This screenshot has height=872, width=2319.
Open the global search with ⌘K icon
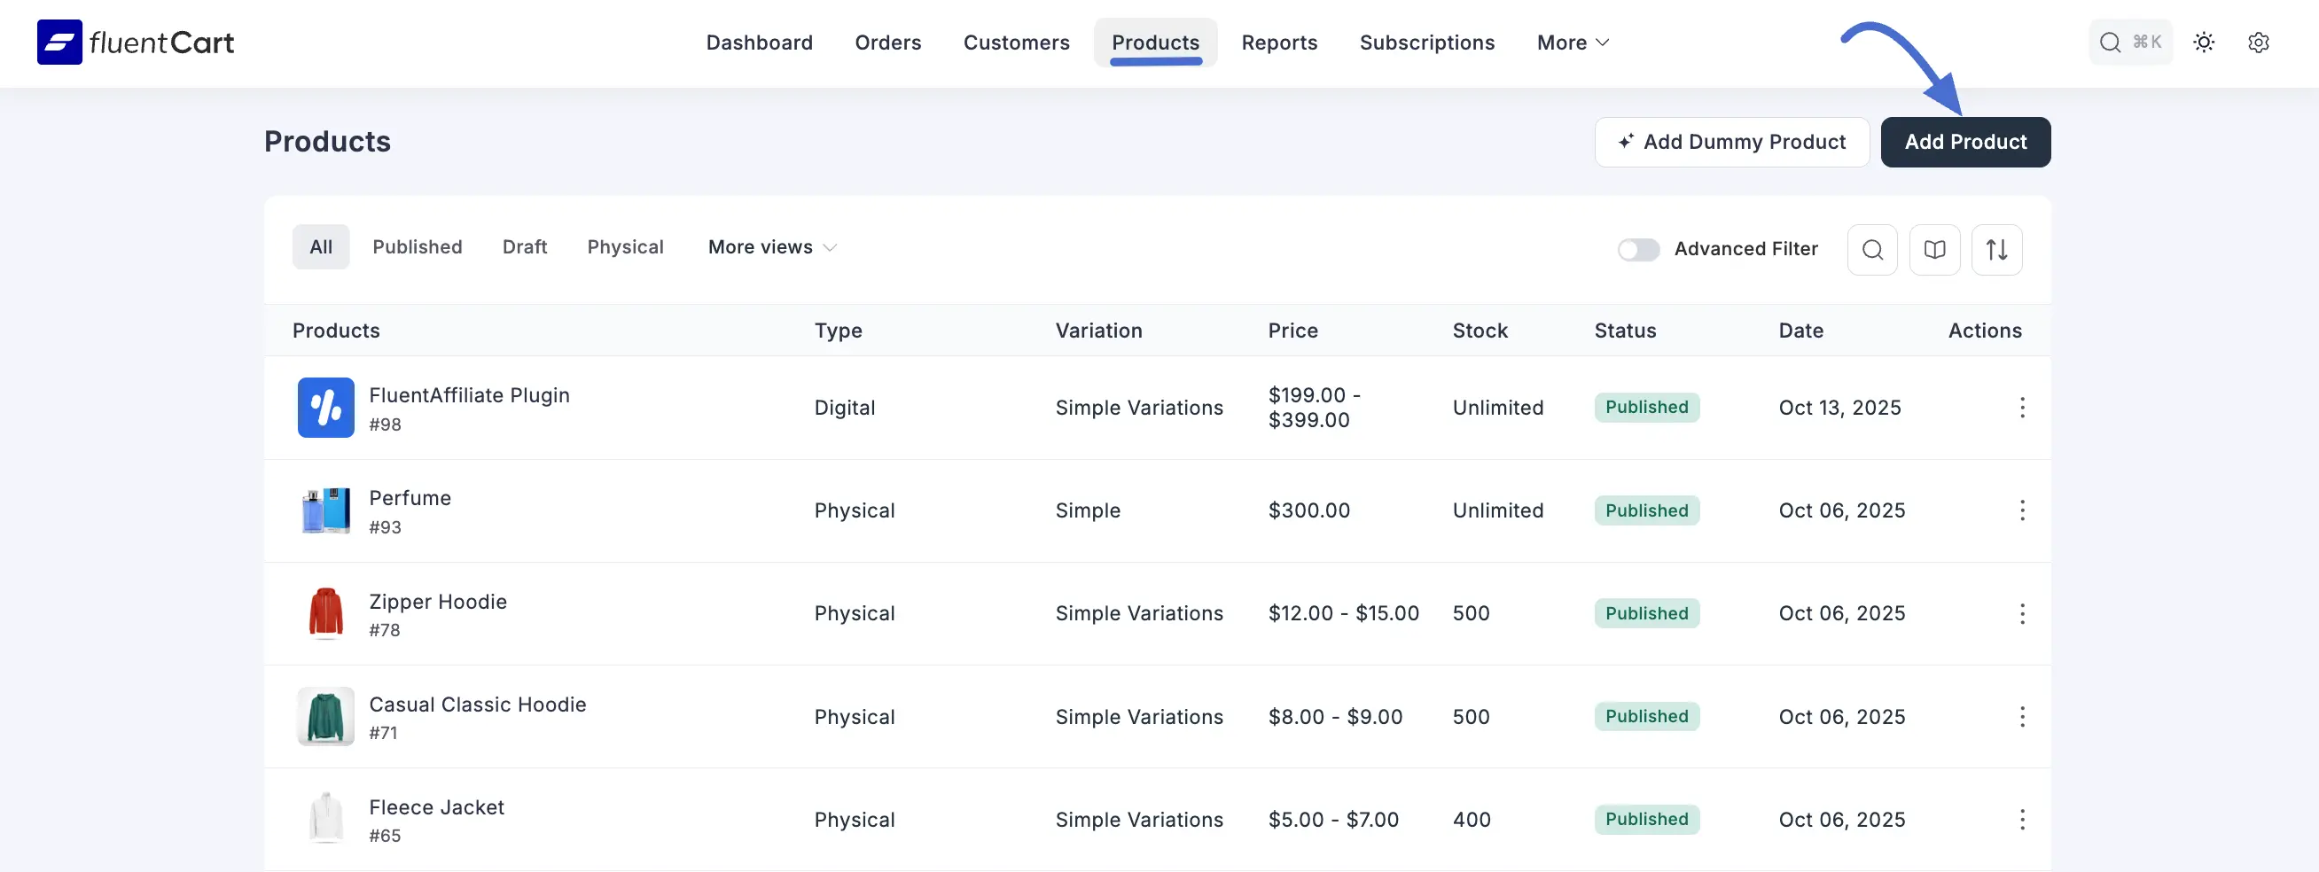point(2130,43)
